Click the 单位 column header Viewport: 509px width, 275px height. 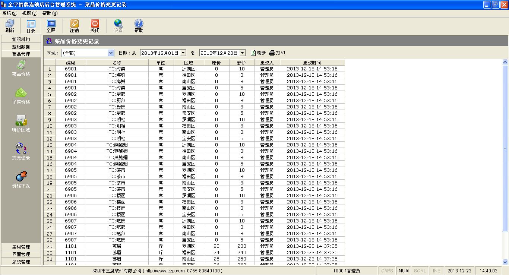click(x=161, y=63)
